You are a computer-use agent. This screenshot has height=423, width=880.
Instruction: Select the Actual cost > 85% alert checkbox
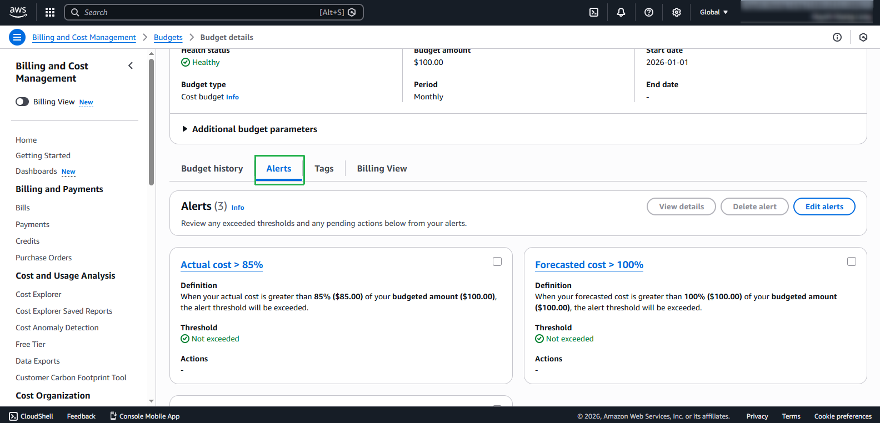497,261
